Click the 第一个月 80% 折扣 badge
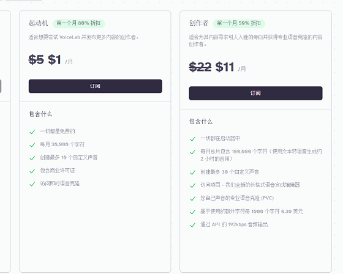The width and height of the screenshot is (343, 274). pyautogui.click(x=78, y=23)
